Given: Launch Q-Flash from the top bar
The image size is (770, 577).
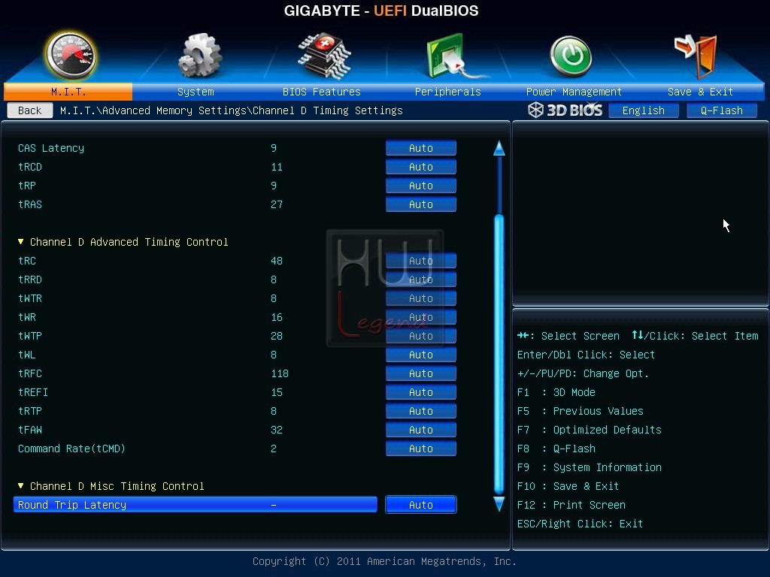Looking at the screenshot, I should [721, 110].
